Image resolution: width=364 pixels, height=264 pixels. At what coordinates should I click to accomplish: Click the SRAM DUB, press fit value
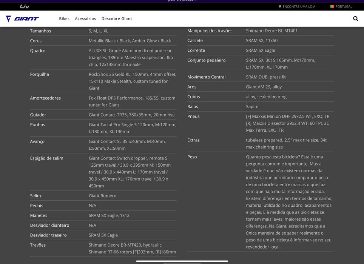(x=266, y=77)
